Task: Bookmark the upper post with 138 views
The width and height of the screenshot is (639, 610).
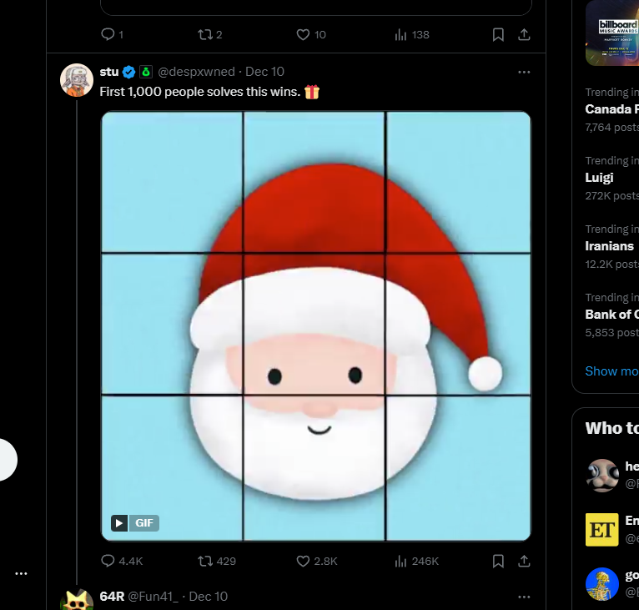Action: 498,35
